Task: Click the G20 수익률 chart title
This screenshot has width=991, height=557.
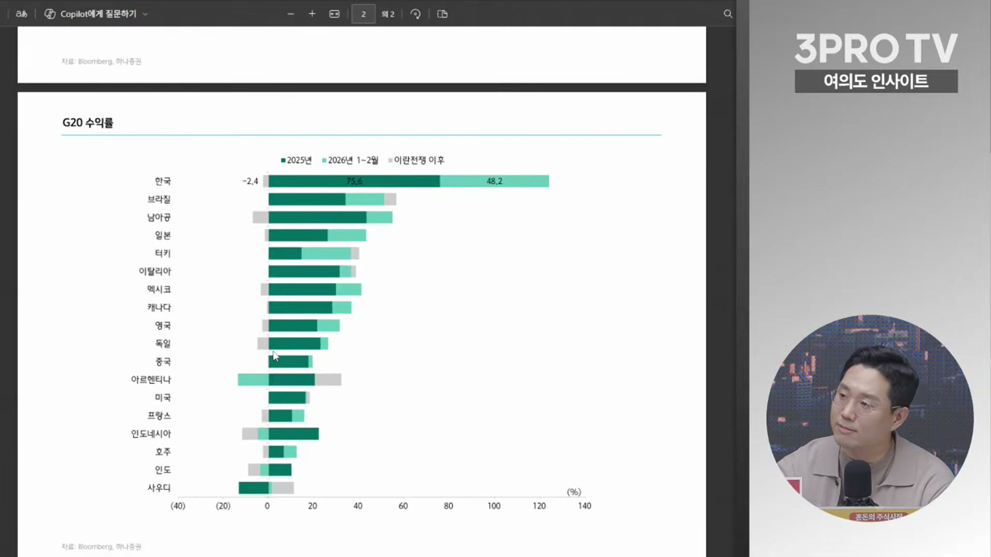Action: point(88,123)
